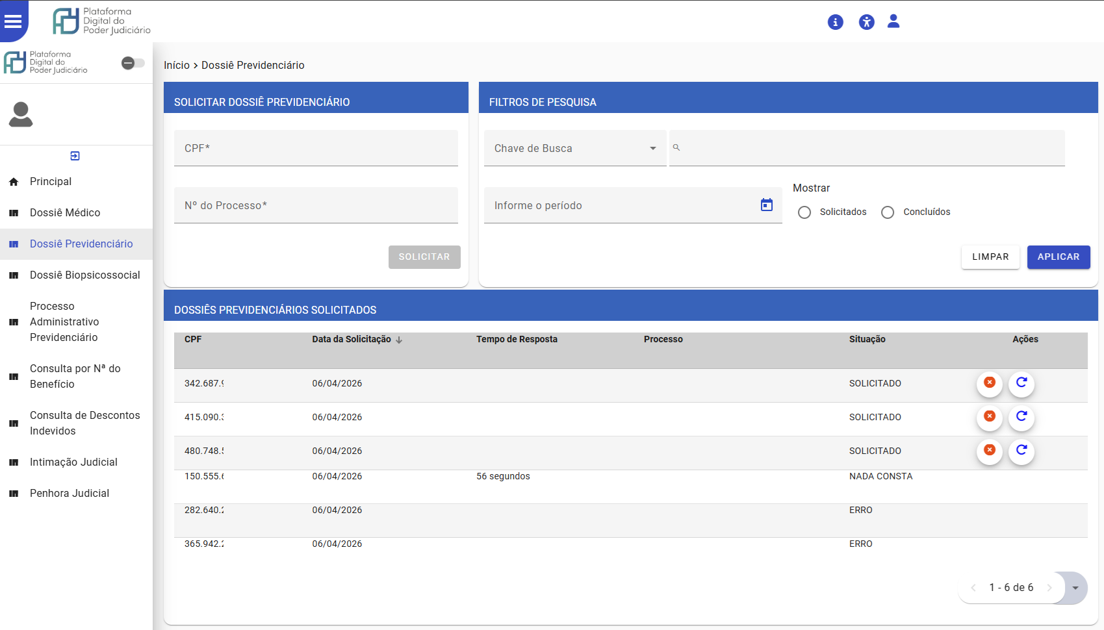Click ERRO status in 365.942 row

tap(861, 544)
